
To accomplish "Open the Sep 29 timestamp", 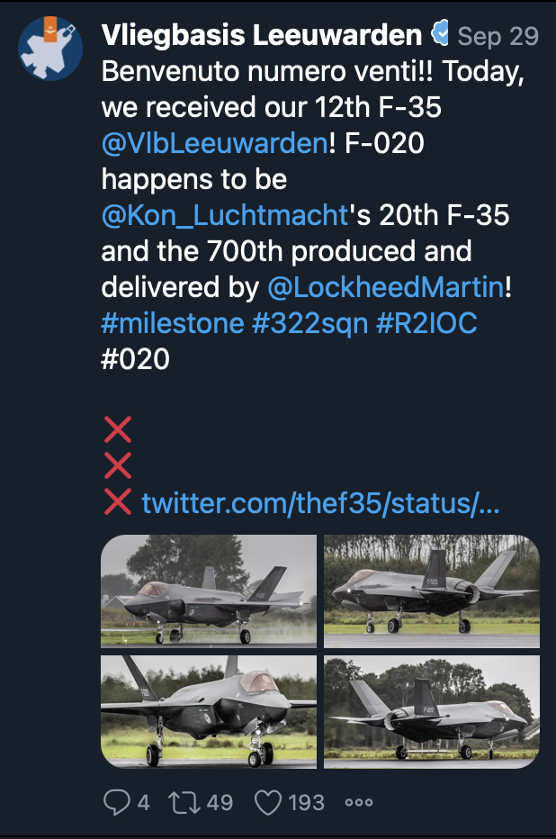I will point(498,36).
